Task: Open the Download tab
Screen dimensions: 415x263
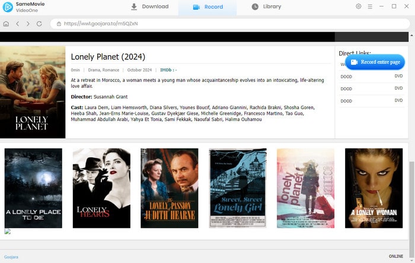Action: [x=150, y=7]
